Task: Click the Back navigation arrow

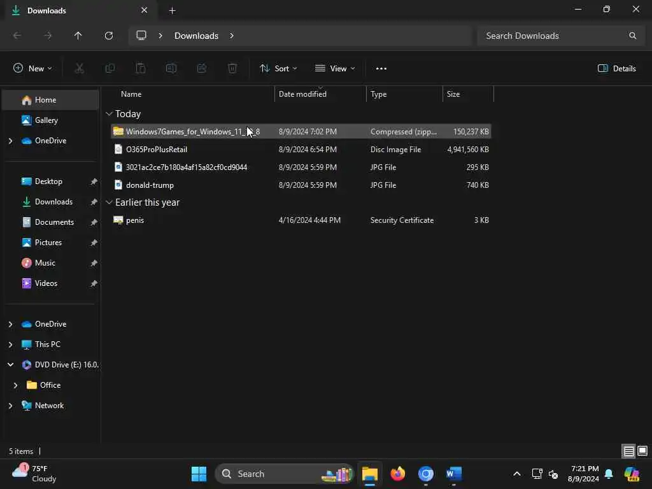Action: pos(17,36)
